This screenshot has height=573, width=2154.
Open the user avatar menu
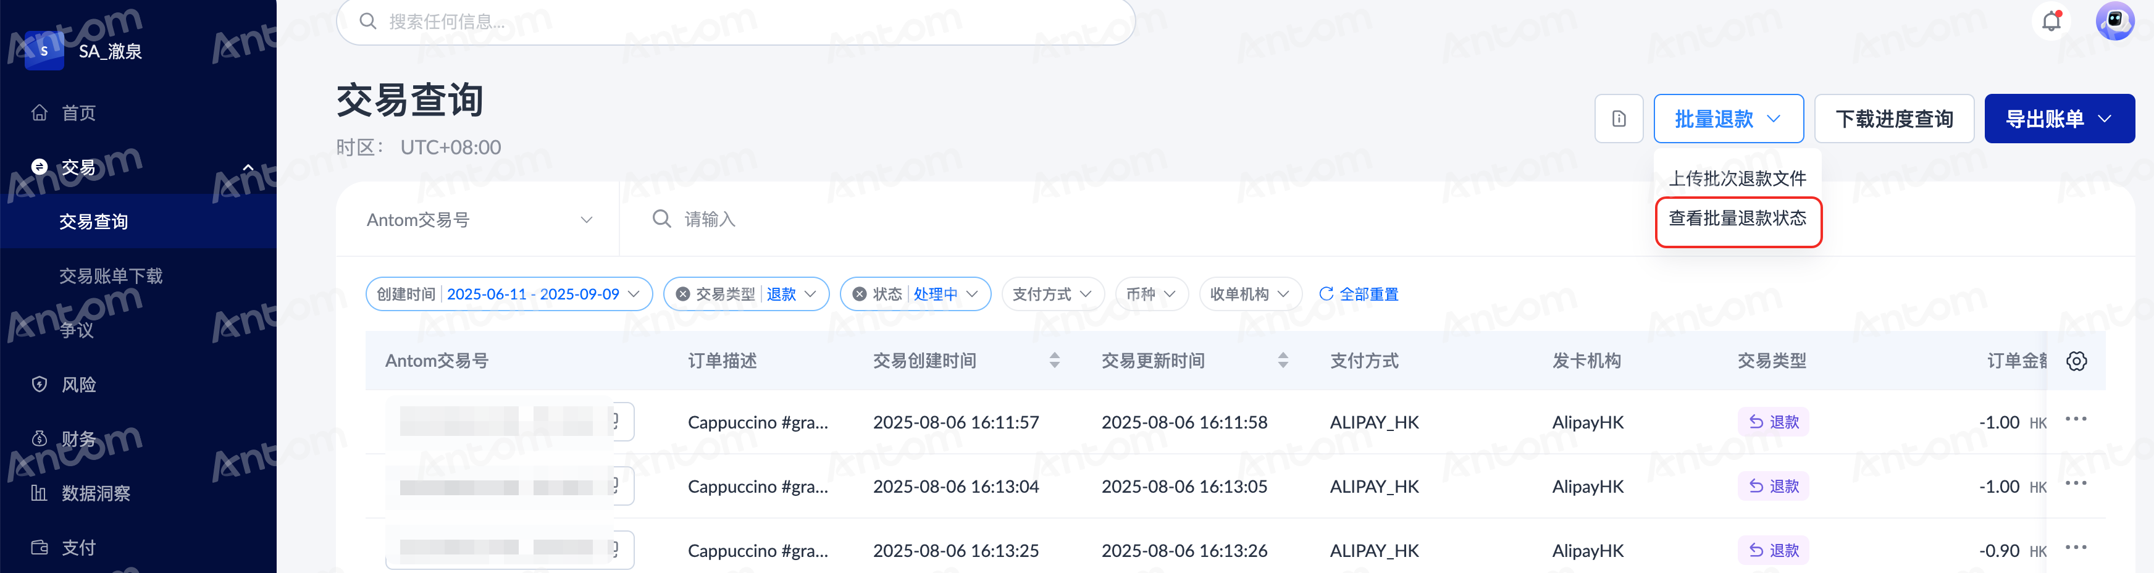[2114, 21]
